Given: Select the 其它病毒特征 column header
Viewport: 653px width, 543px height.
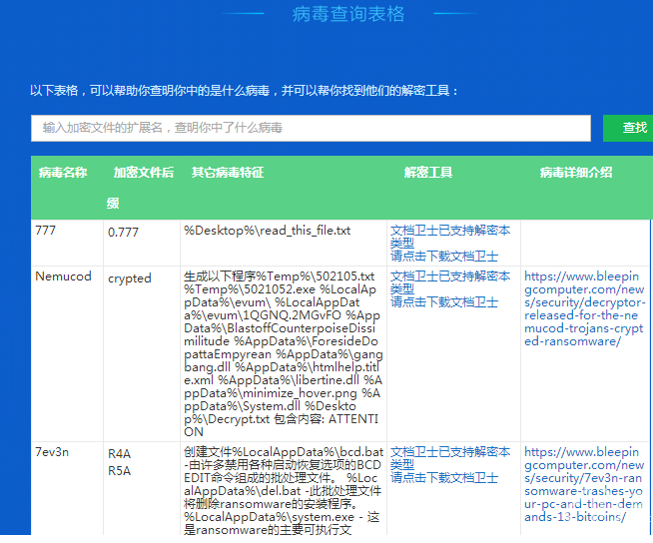Looking at the screenshot, I should [228, 173].
